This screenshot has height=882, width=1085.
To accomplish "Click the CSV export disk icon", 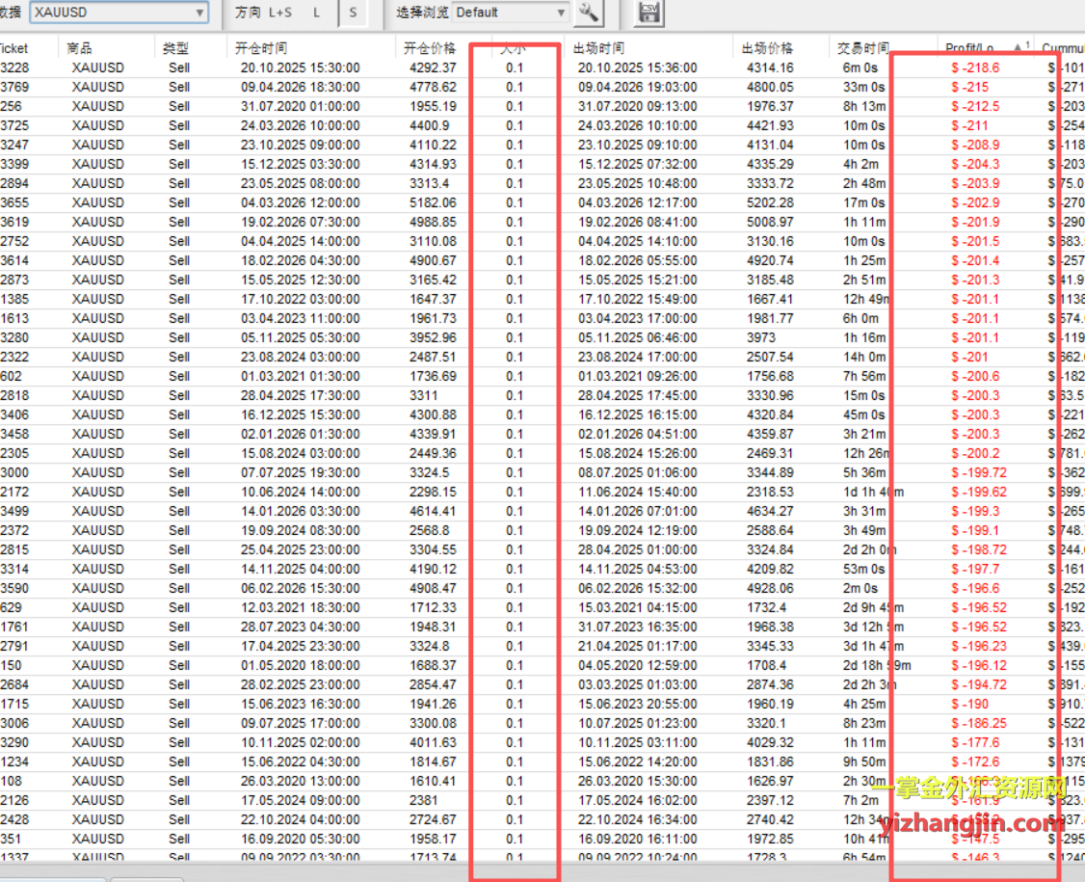I will (x=648, y=13).
